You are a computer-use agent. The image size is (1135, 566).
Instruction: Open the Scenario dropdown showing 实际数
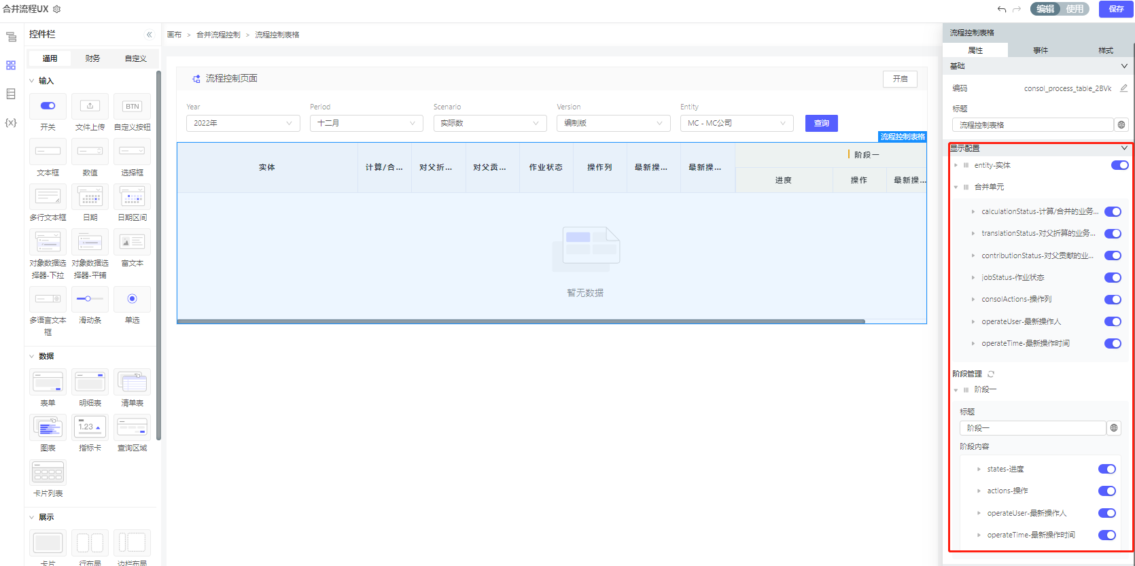489,123
